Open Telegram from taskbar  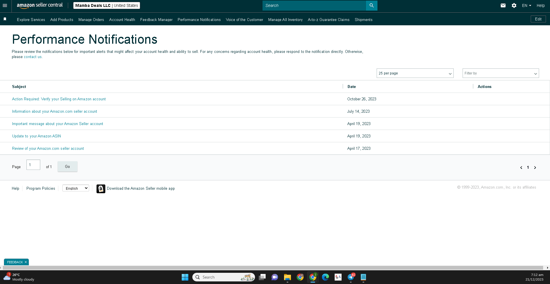351,277
